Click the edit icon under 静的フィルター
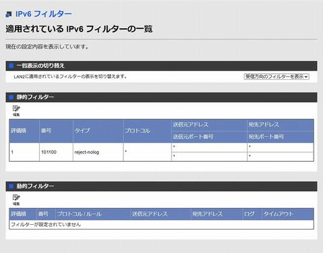 point(16,111)
